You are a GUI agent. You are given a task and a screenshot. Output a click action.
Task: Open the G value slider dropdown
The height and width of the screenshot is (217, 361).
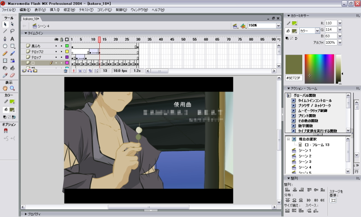[340, 29]
